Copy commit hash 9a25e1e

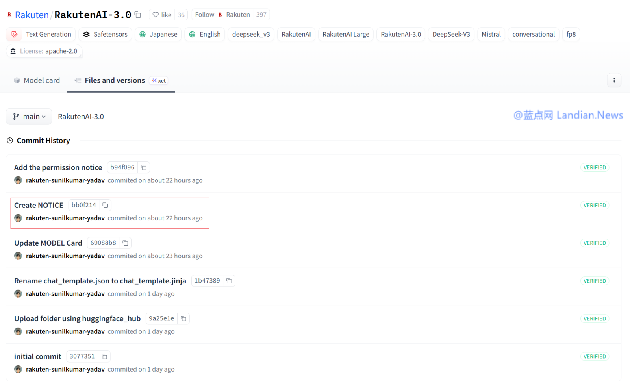click(183, 318)
